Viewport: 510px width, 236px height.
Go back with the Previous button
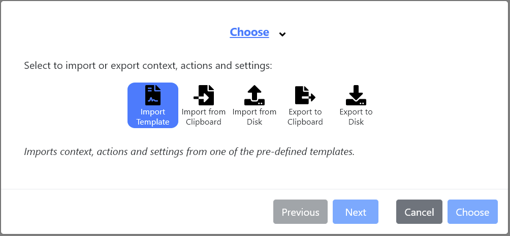(300, 212)
